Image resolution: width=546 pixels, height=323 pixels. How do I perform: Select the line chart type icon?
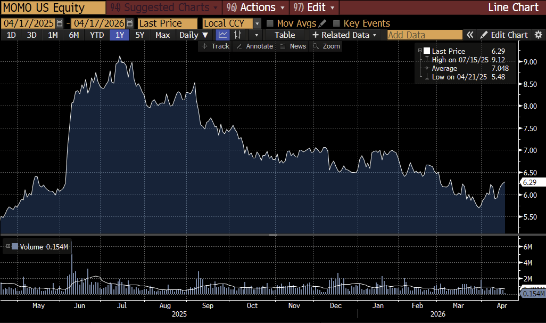point(223,35)
